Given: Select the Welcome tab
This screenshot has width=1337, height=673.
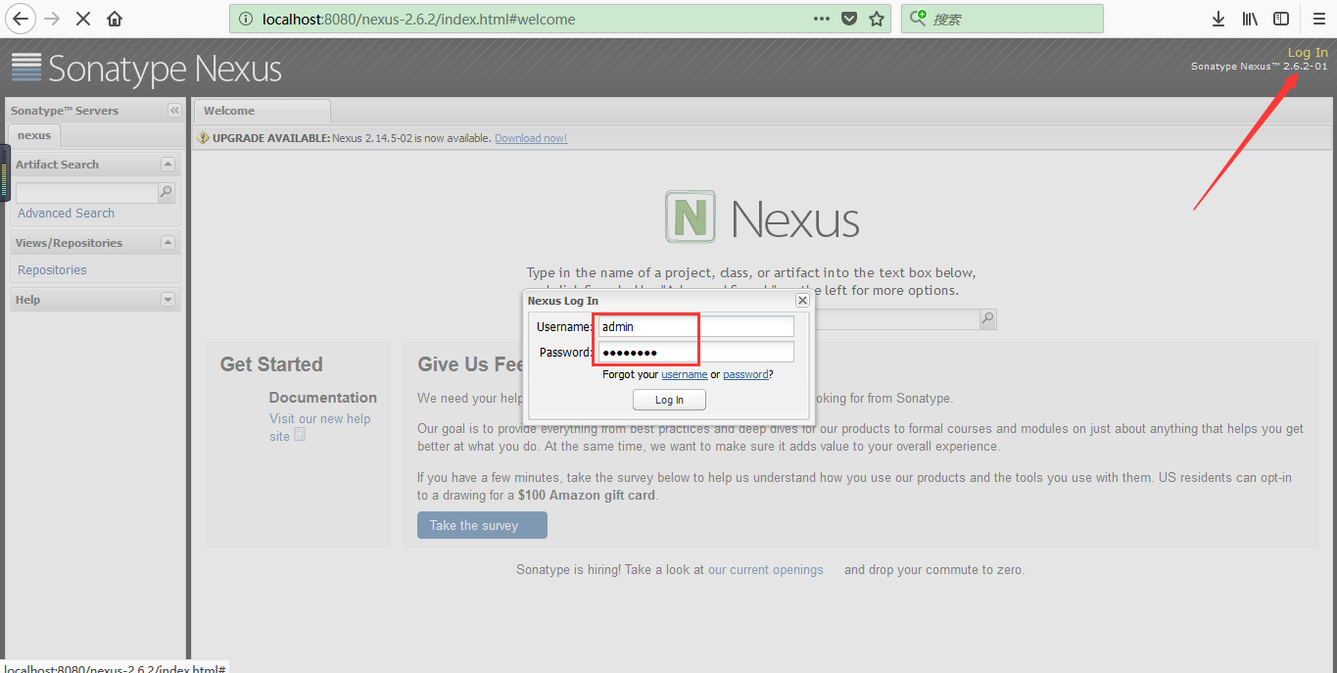Looking at the screenshot, I should [x=262, y=111].
